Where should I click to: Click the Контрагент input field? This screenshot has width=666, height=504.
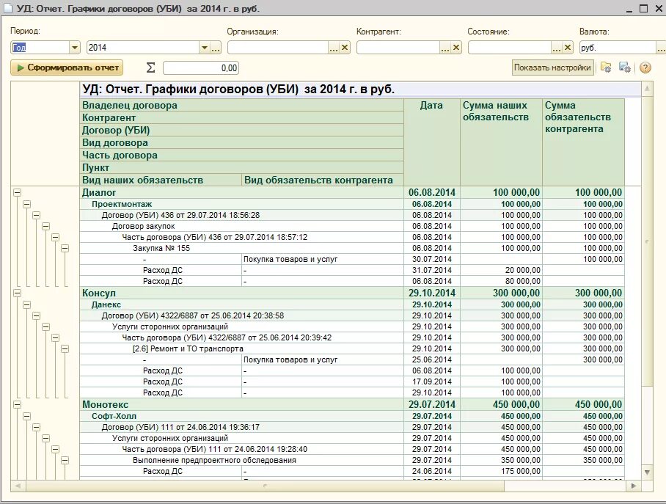[398, 48]
